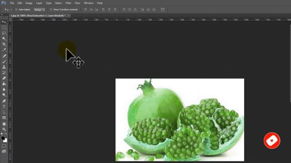The image size is (291, 163).
Task: Select the Healing Brush tool
Action: [4, 56]
